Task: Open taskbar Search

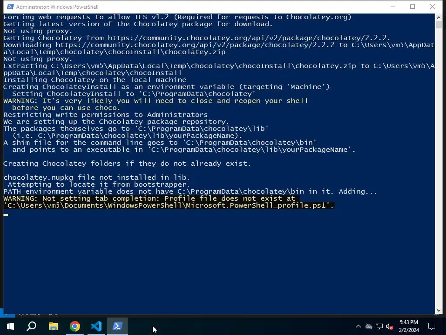Action: tap(31, 326)
